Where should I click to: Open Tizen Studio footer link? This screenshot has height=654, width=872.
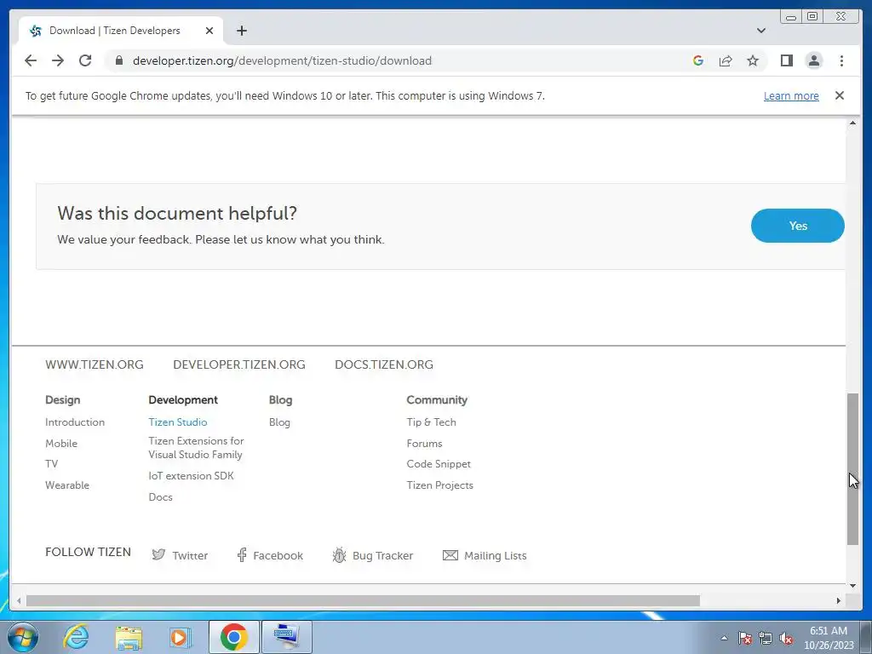click(x=178, y=422)
